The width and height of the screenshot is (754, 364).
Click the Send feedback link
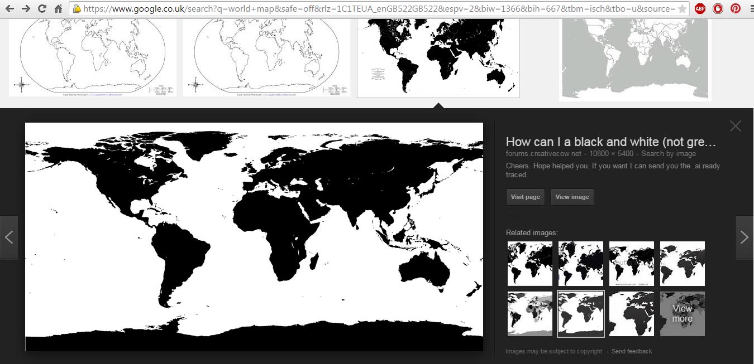tap(632, 351)
